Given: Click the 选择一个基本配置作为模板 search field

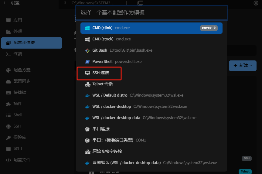Looking at the screenshot, I should (x=151, y=12).
